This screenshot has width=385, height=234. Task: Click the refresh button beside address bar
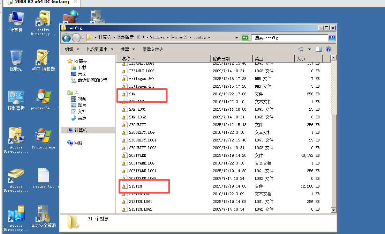[245, 38]
